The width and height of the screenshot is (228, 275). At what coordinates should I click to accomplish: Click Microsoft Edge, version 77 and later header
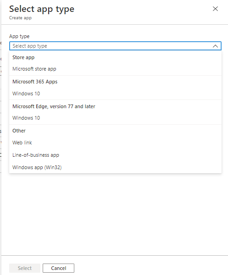click(54, 106)
